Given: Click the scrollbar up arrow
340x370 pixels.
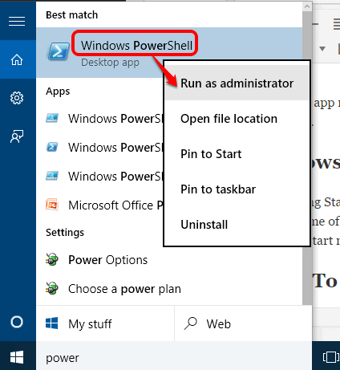Looking at the screenshot, I should [307, 6].
